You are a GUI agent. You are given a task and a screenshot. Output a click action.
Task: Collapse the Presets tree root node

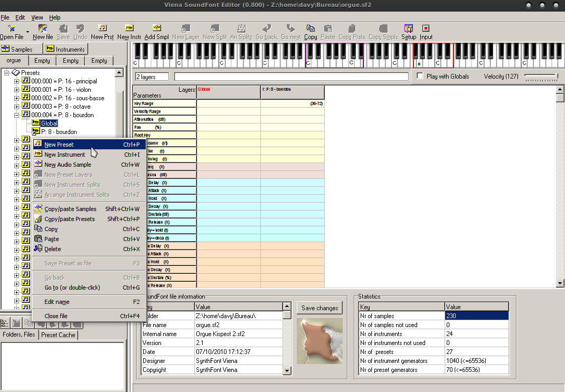tap(7, 73)
